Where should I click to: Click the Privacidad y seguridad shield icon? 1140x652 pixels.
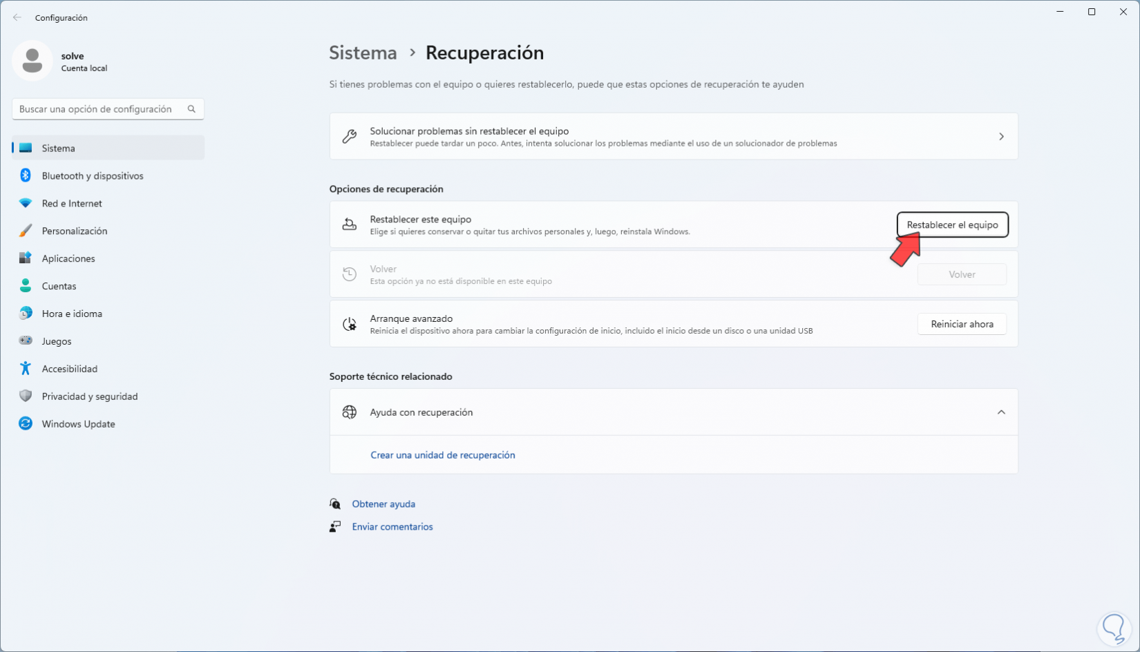coord(26,396)
